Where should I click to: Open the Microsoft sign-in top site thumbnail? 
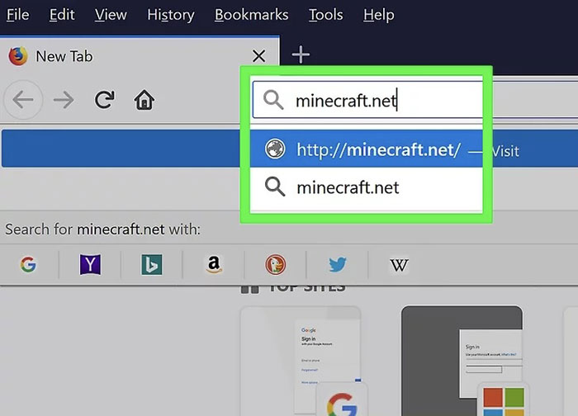[462, 361]
